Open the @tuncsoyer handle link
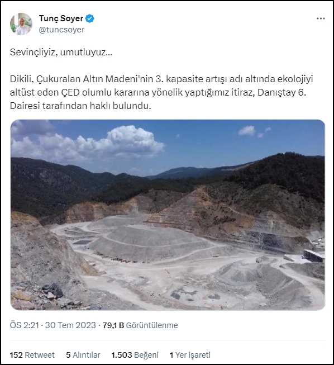 click(x=61, y=30)
